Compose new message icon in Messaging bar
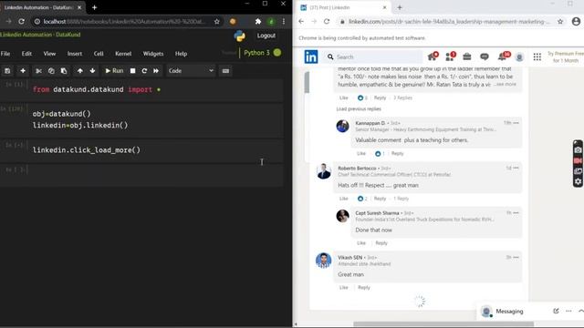 (556, 311)
